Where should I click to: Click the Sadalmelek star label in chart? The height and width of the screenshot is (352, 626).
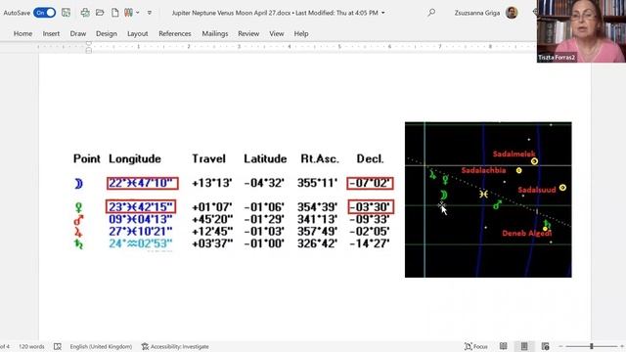click(x=514, y=154)
